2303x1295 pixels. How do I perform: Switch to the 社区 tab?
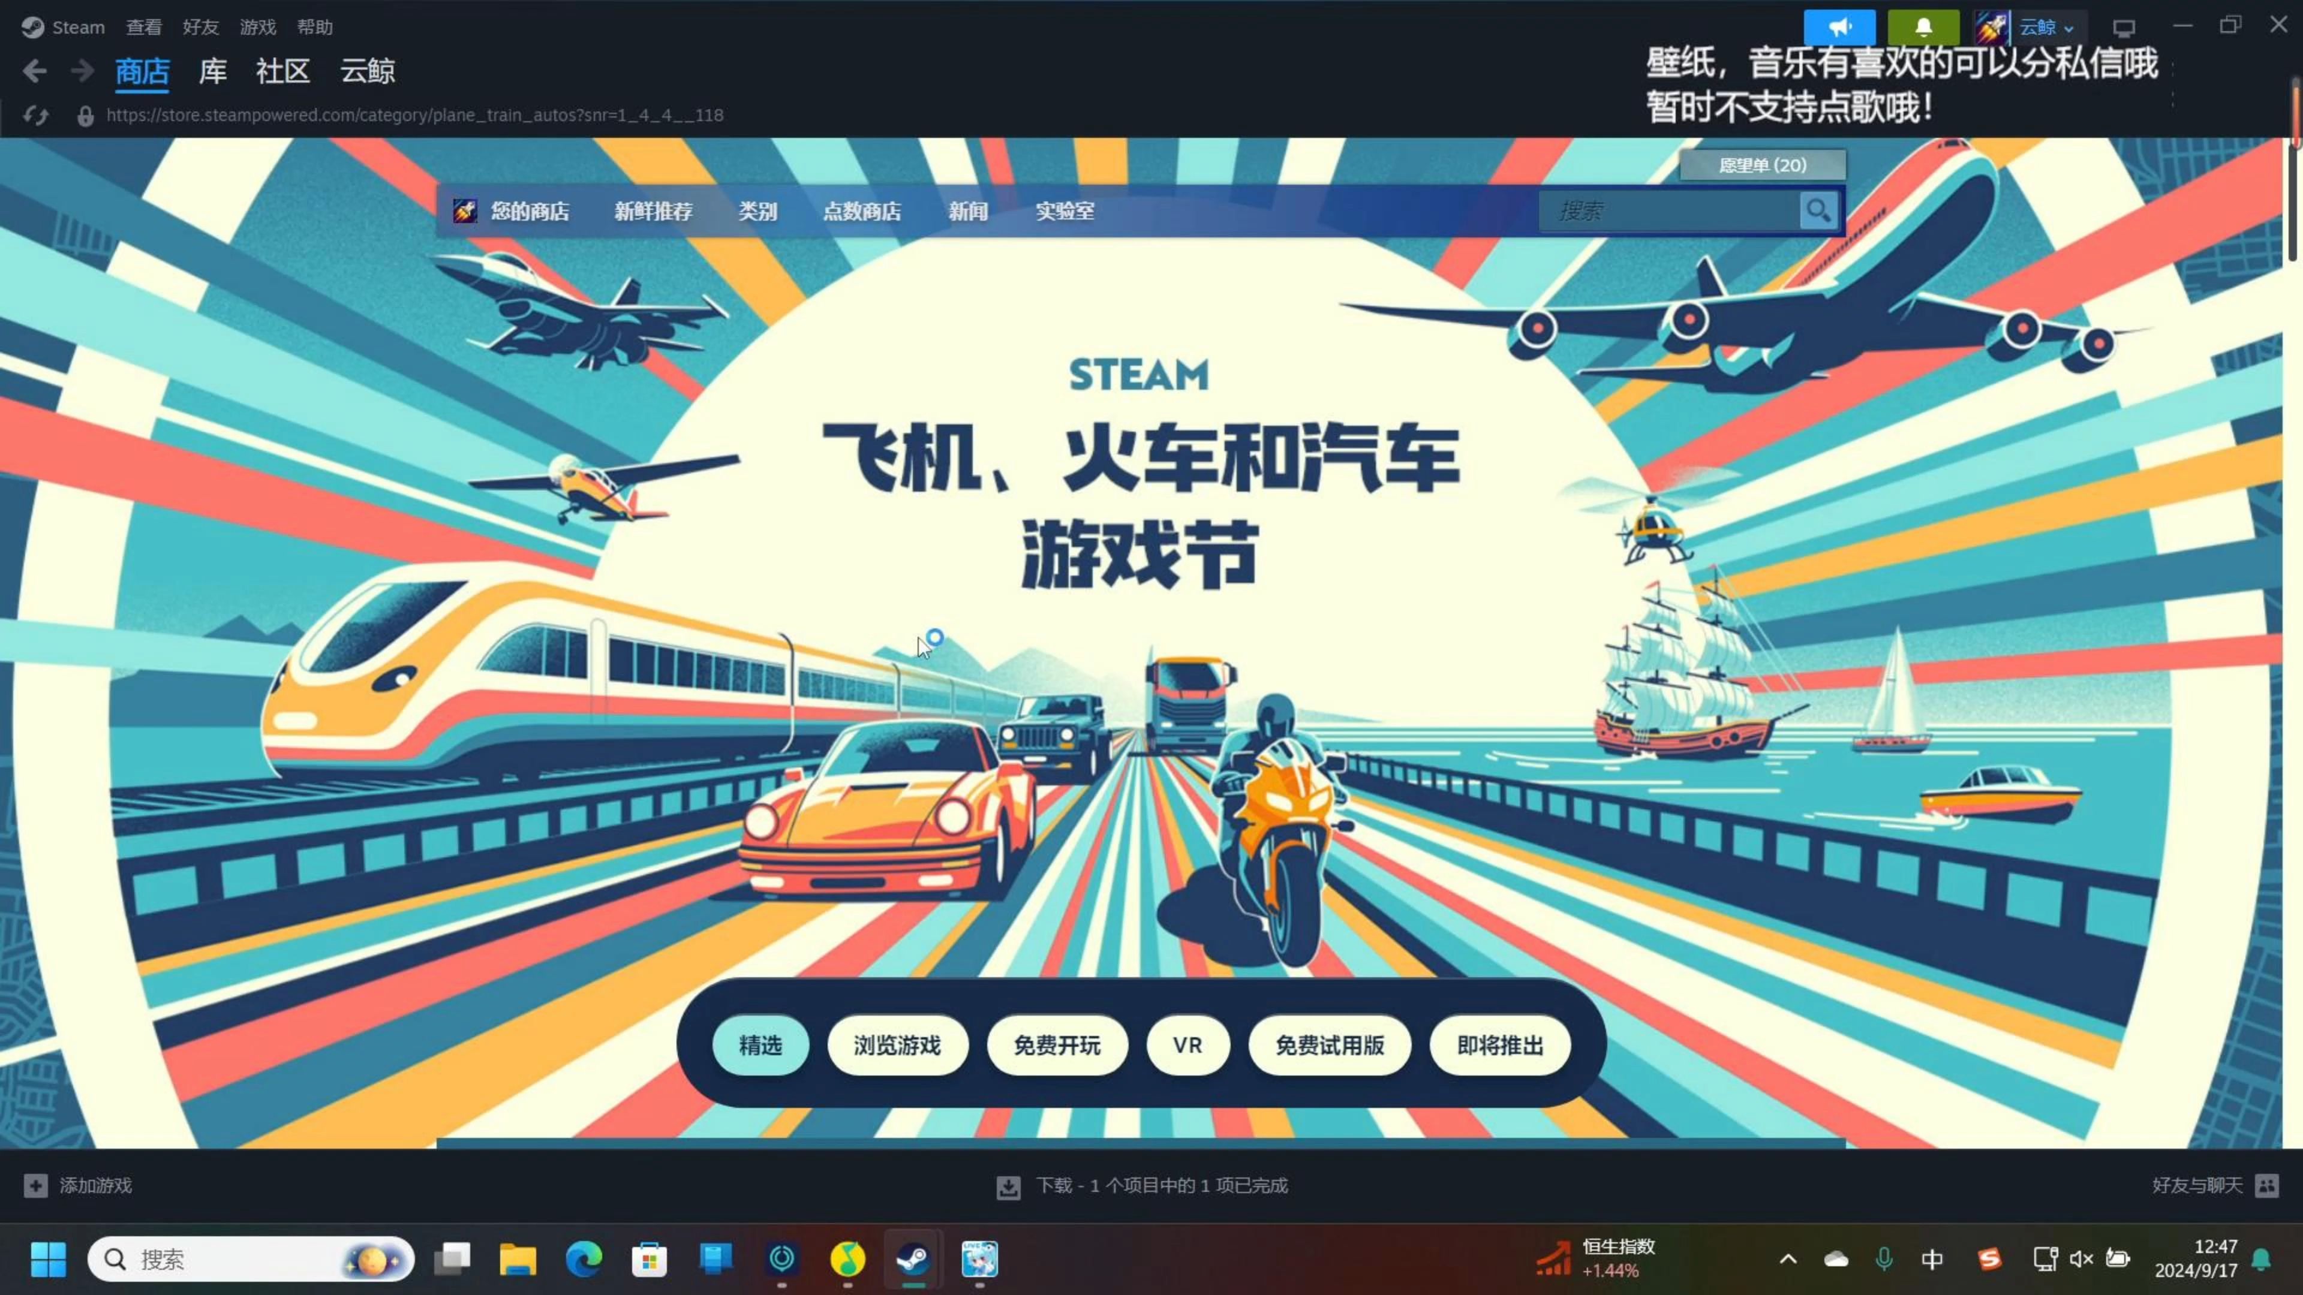coord(282,71)
